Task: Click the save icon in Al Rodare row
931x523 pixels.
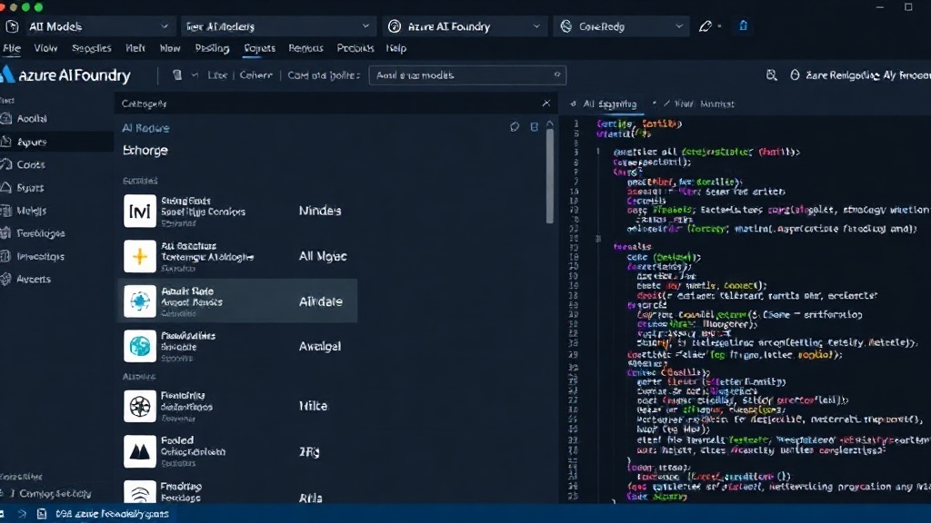Action: coord(534,127)
